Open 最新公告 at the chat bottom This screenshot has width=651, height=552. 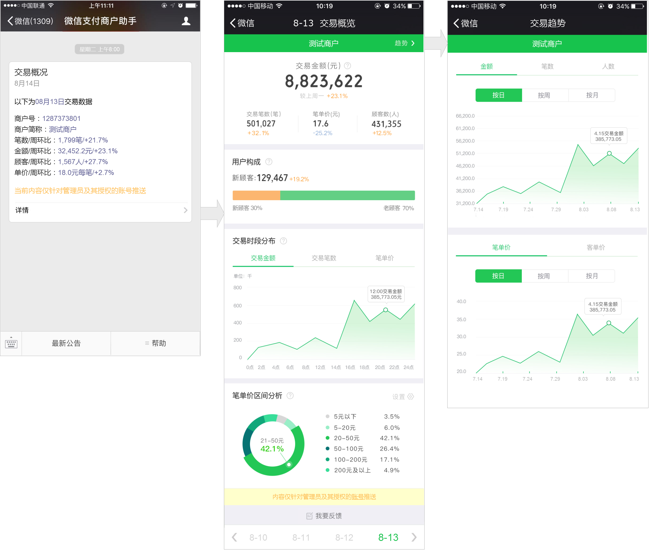click(x=66, y=344)
